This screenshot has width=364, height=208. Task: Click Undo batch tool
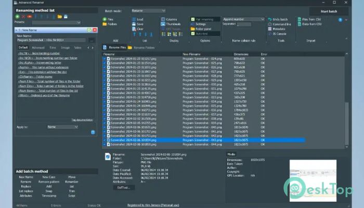278,19
